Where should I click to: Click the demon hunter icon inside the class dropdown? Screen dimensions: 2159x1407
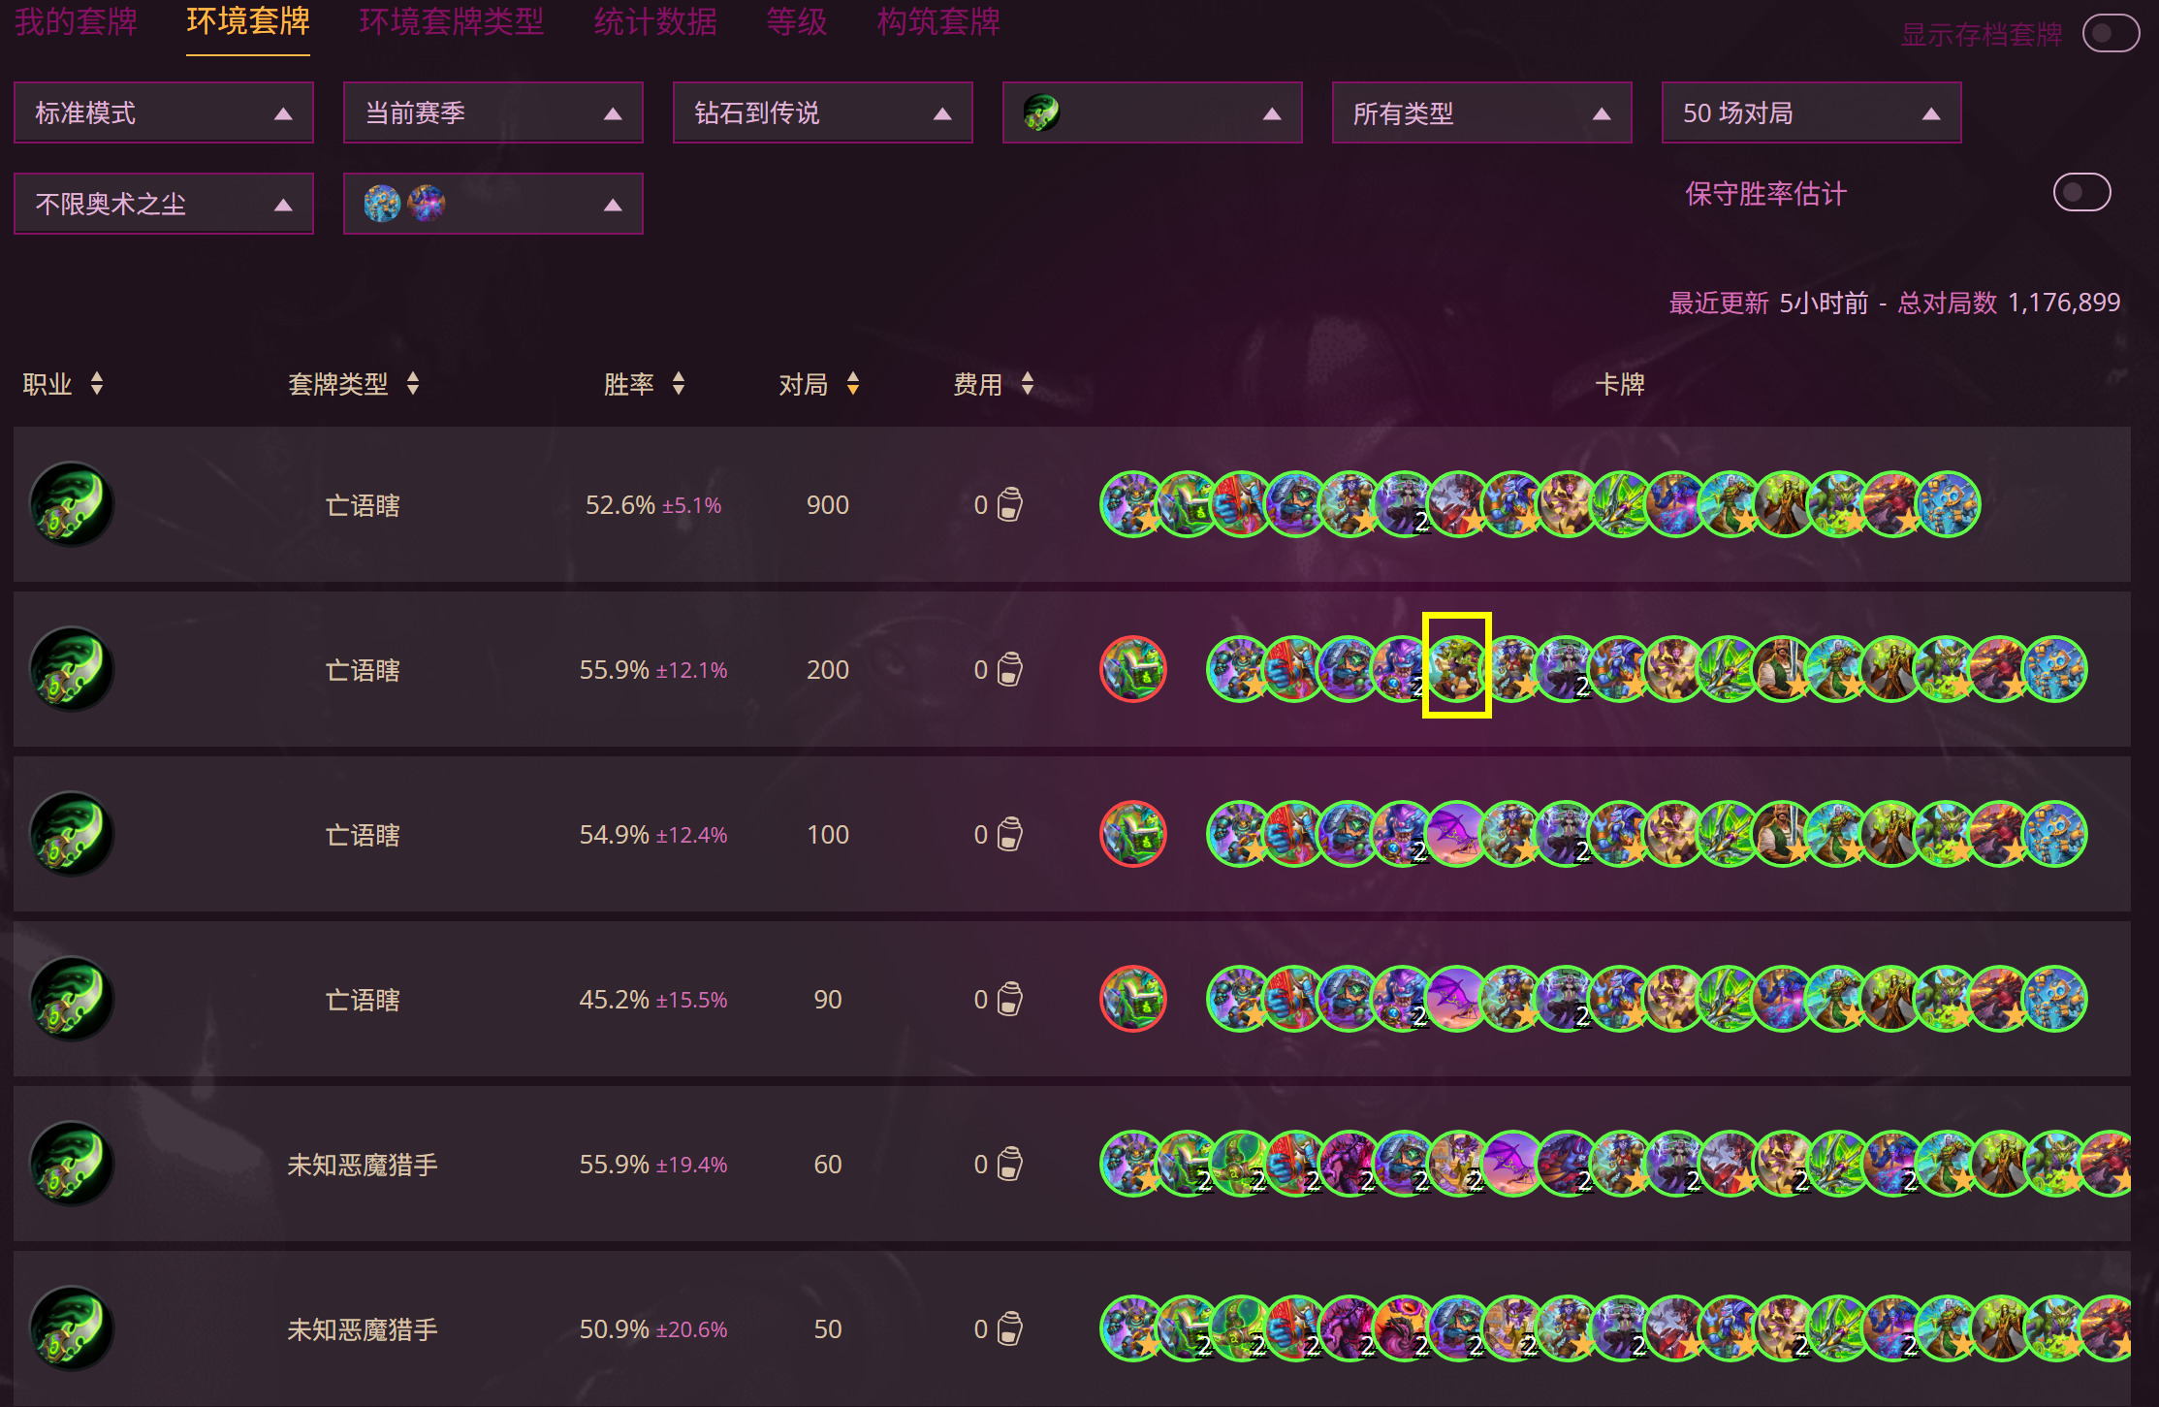click(x=1041, y=112)
